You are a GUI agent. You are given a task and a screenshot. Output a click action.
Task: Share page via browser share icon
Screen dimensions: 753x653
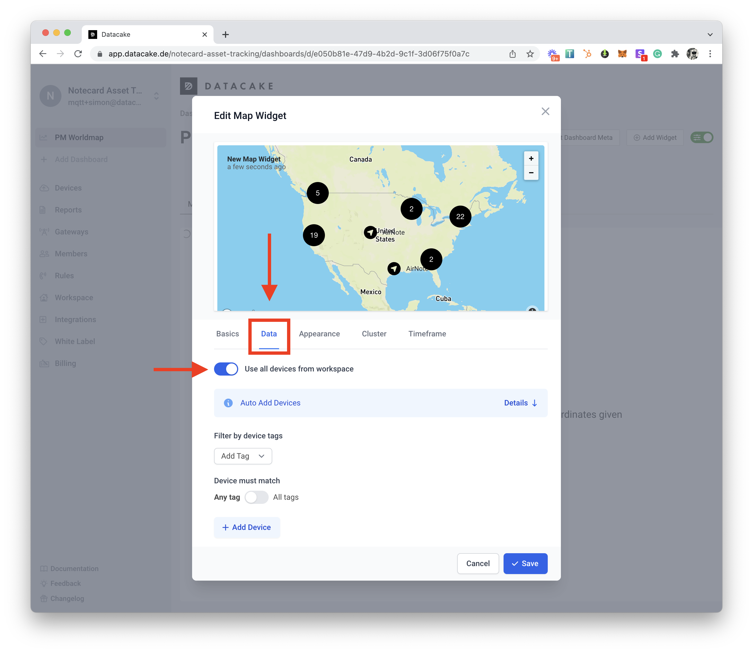click(x=513, y=54)
